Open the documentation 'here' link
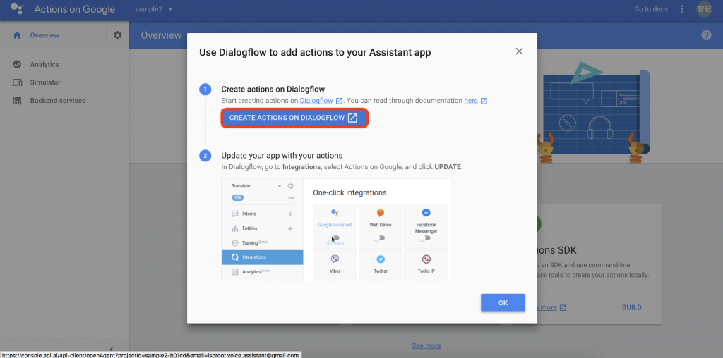The height and width of the screenshot is (358, 723). pos(471,100)
